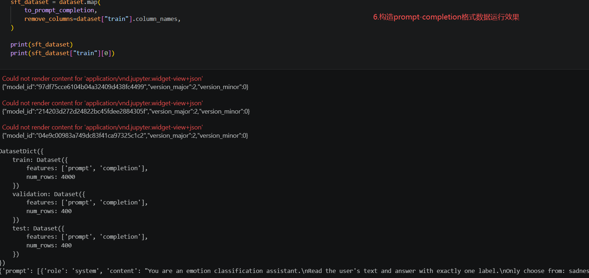Click the features line under test
This screenshot has width=589, height=278.
[87, 237]
